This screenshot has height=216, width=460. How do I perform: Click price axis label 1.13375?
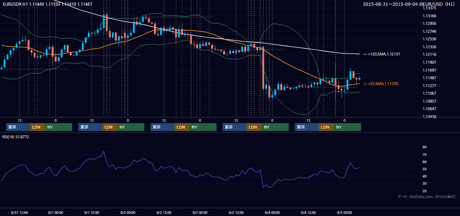(429, 8)
